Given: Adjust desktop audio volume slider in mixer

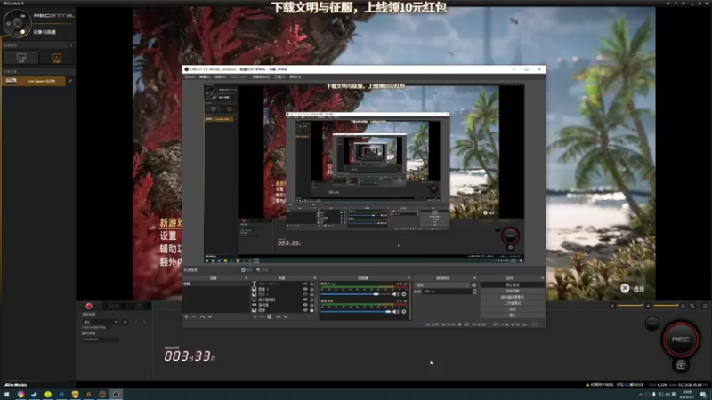Looking at the screenshot, I should [356, 312].
